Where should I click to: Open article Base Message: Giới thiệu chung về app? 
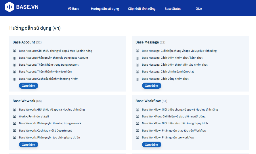[179, 51]
